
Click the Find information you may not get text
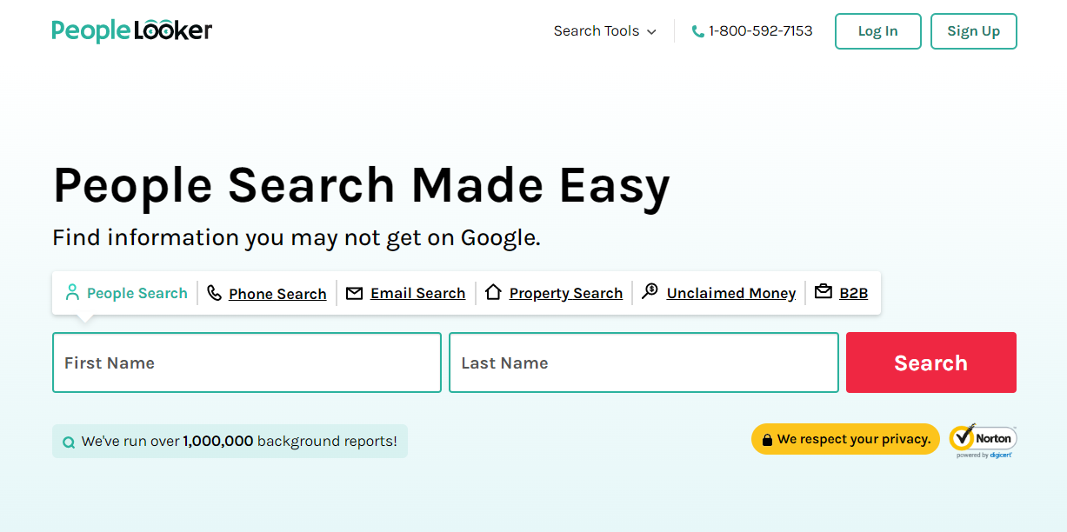[x=297, y=238]
